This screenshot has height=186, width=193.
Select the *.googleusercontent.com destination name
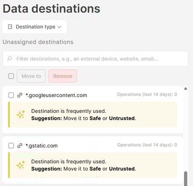click(x=56, y=95)
